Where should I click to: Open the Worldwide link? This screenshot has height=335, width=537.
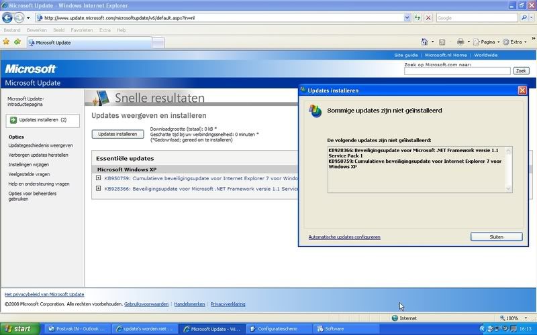pos(485,55)
